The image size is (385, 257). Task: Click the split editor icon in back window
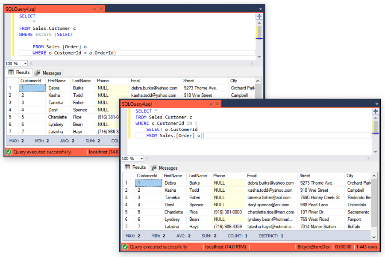tap(259, 16)
